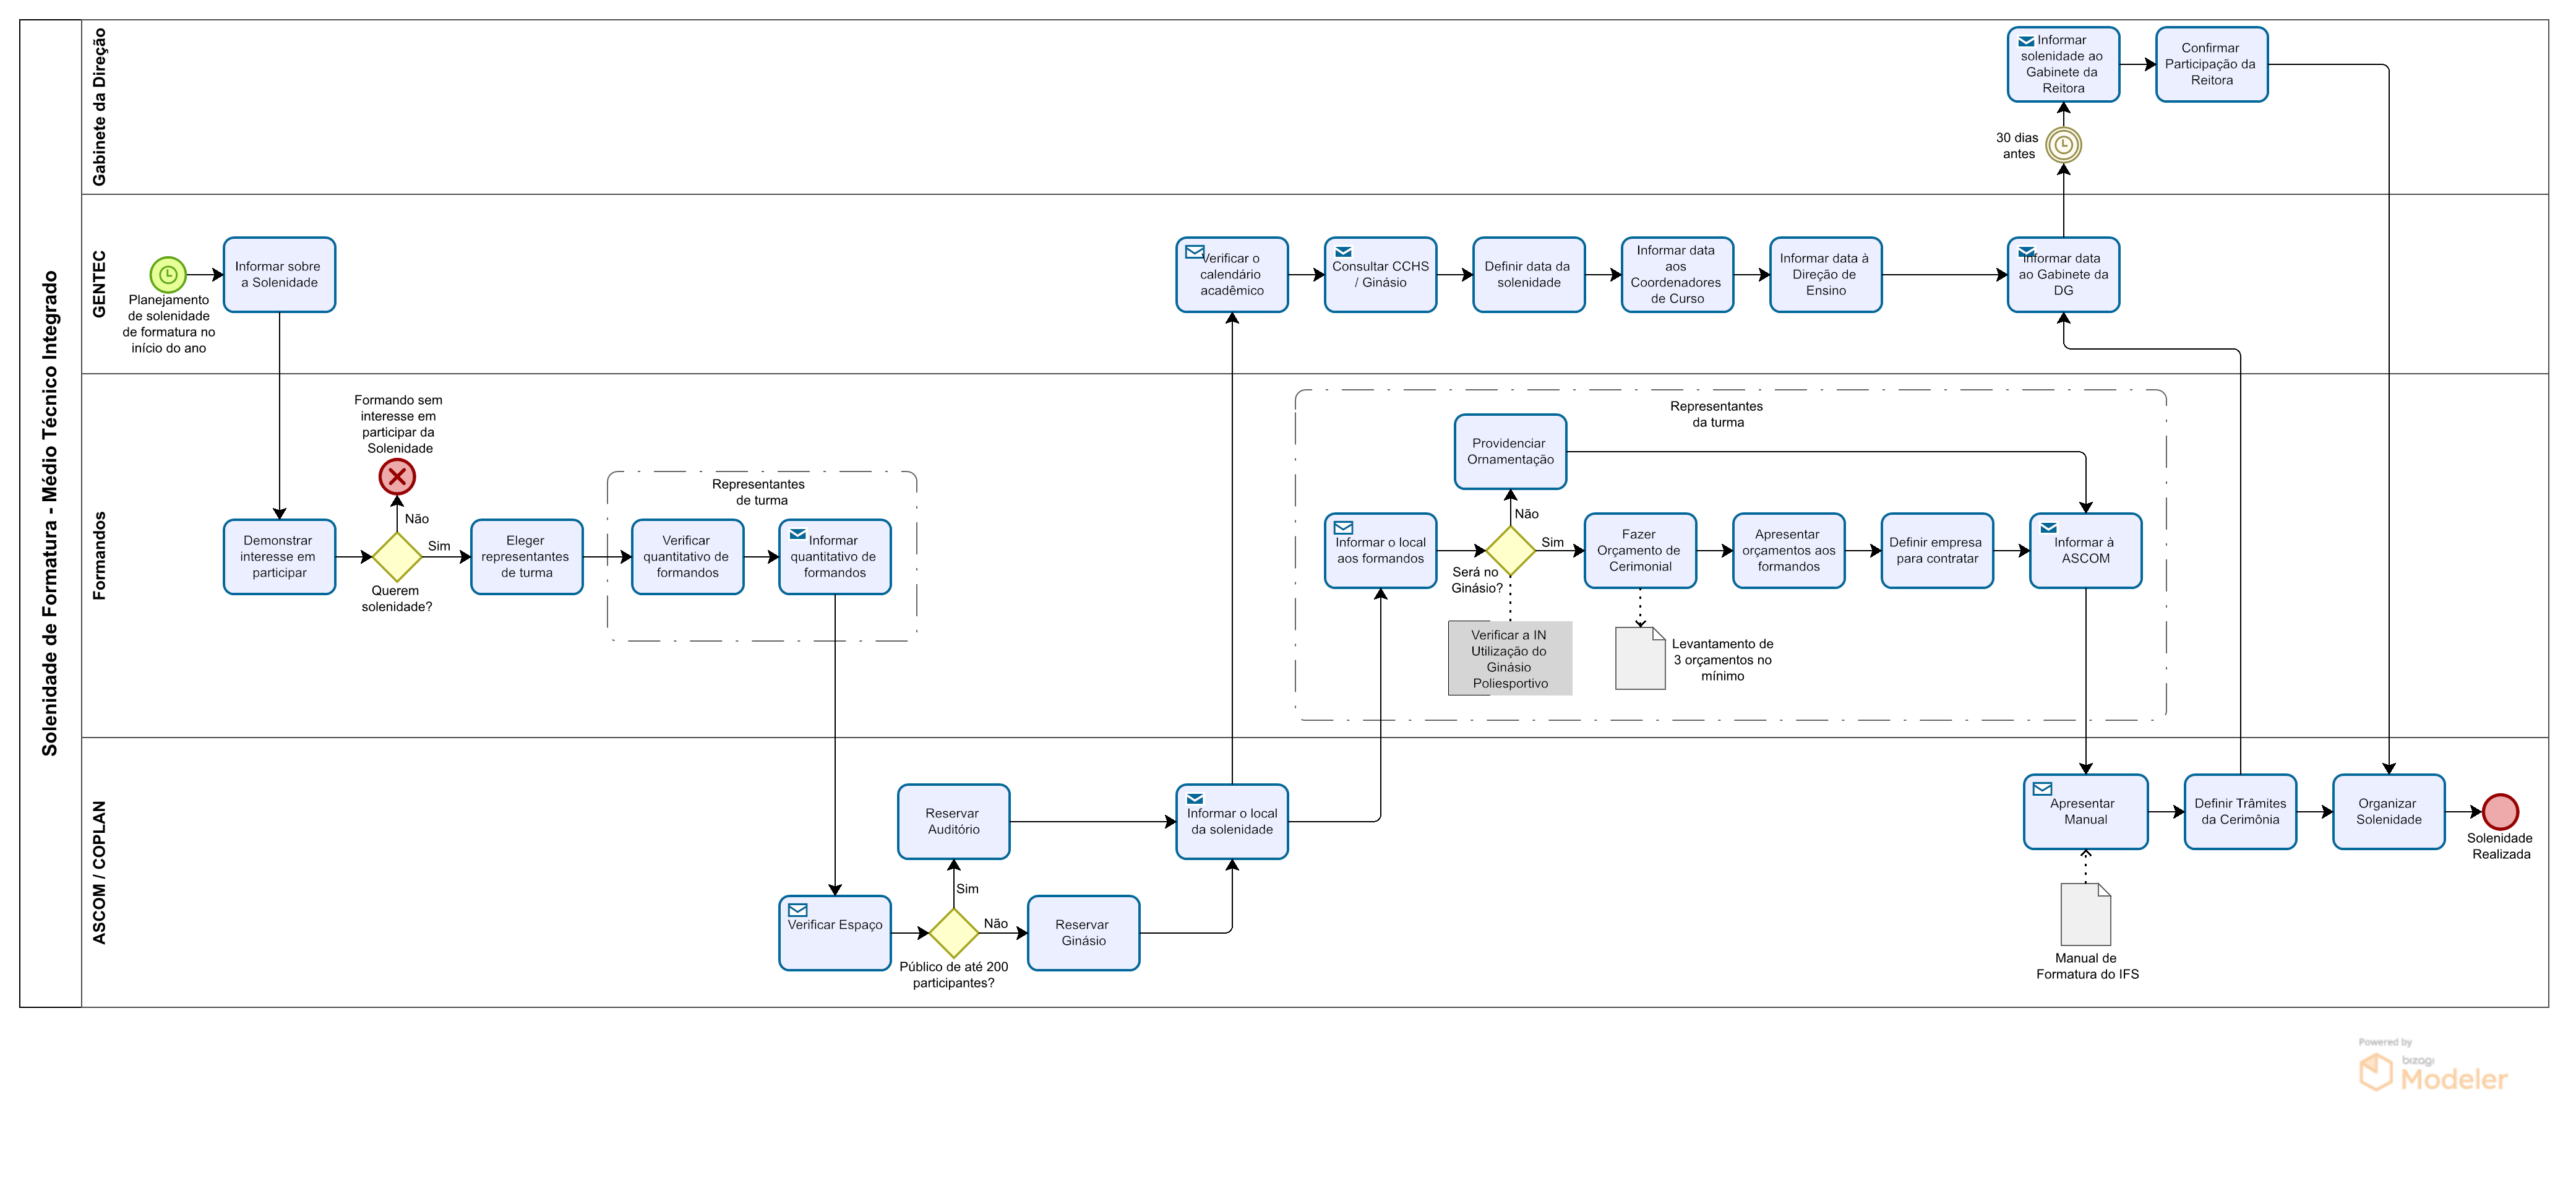Viewport: 2576px width, 1188px height.
Task: Click the Bizagi Modeler logo
Action: click(2432, 1071)
